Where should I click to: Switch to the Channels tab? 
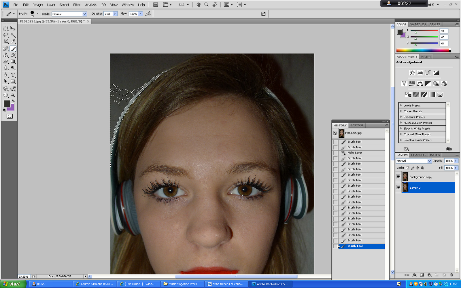[x=418, y=155]
